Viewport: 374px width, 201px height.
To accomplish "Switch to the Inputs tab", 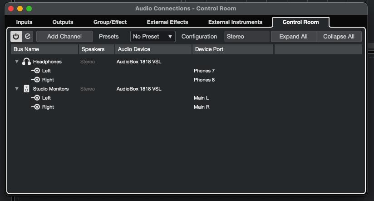I will [24, 22].
